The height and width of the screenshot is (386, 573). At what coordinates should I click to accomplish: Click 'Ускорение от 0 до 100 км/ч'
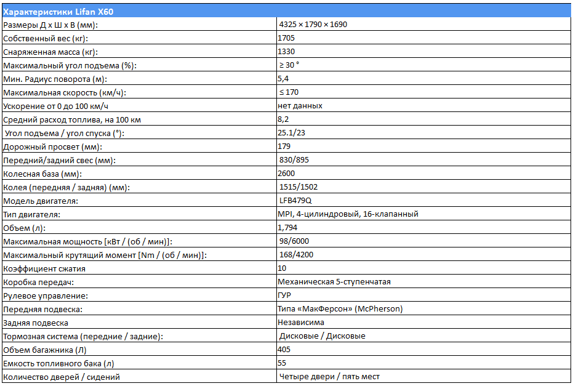coord(55,106)
